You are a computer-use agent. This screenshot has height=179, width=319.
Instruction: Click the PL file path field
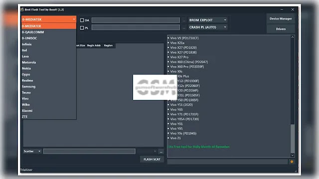(136, 27)
